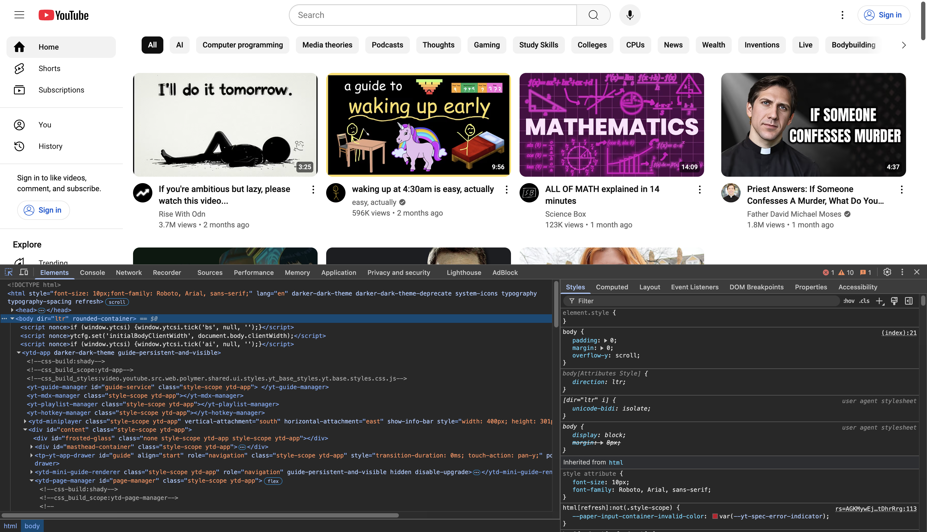The width and height of the screenshot is (927, 532).
Task: Add new style rule with plus icon
Action: 880,301
